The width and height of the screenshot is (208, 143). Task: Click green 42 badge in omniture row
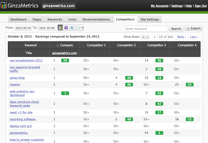click(x=159, y=104)
